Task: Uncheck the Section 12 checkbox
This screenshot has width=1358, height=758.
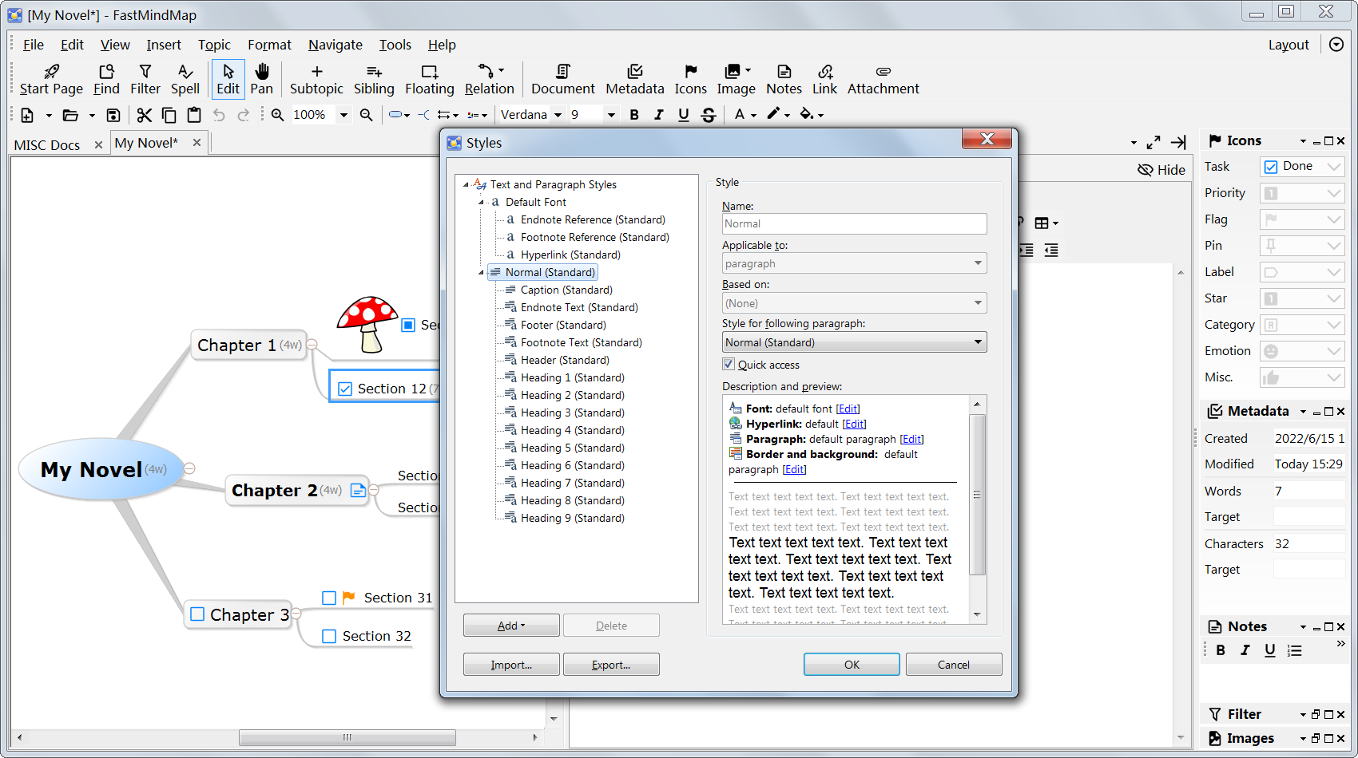Action: click(345, 389)
